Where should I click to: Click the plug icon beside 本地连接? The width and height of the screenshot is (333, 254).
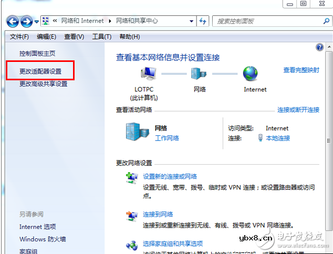tap(261, 138)
